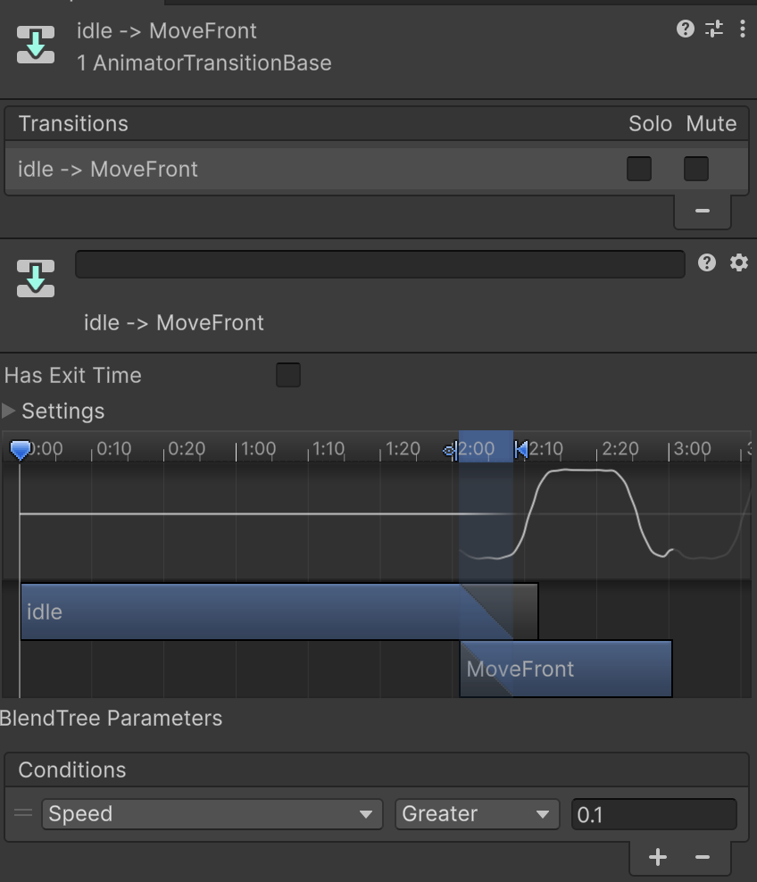Click the drag handle of the Speed condition
The image size is (757, 882).
pyautogui.click(x=23, y=812)
